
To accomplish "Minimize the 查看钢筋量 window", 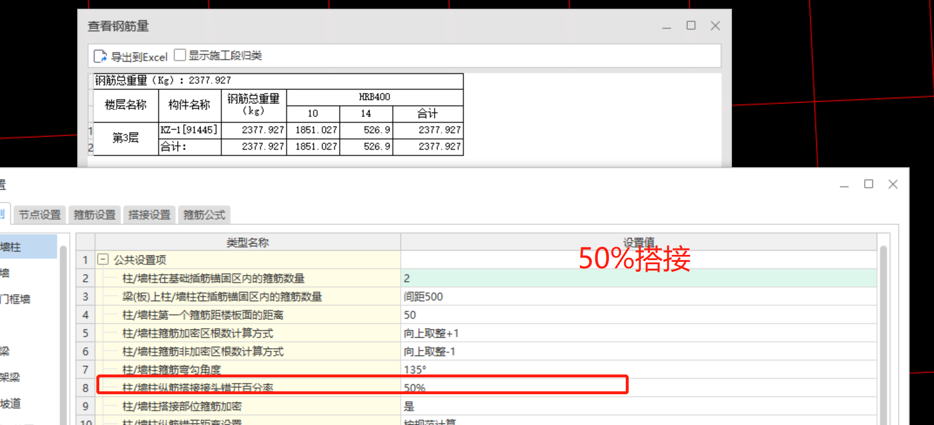I will click(666, 27).
